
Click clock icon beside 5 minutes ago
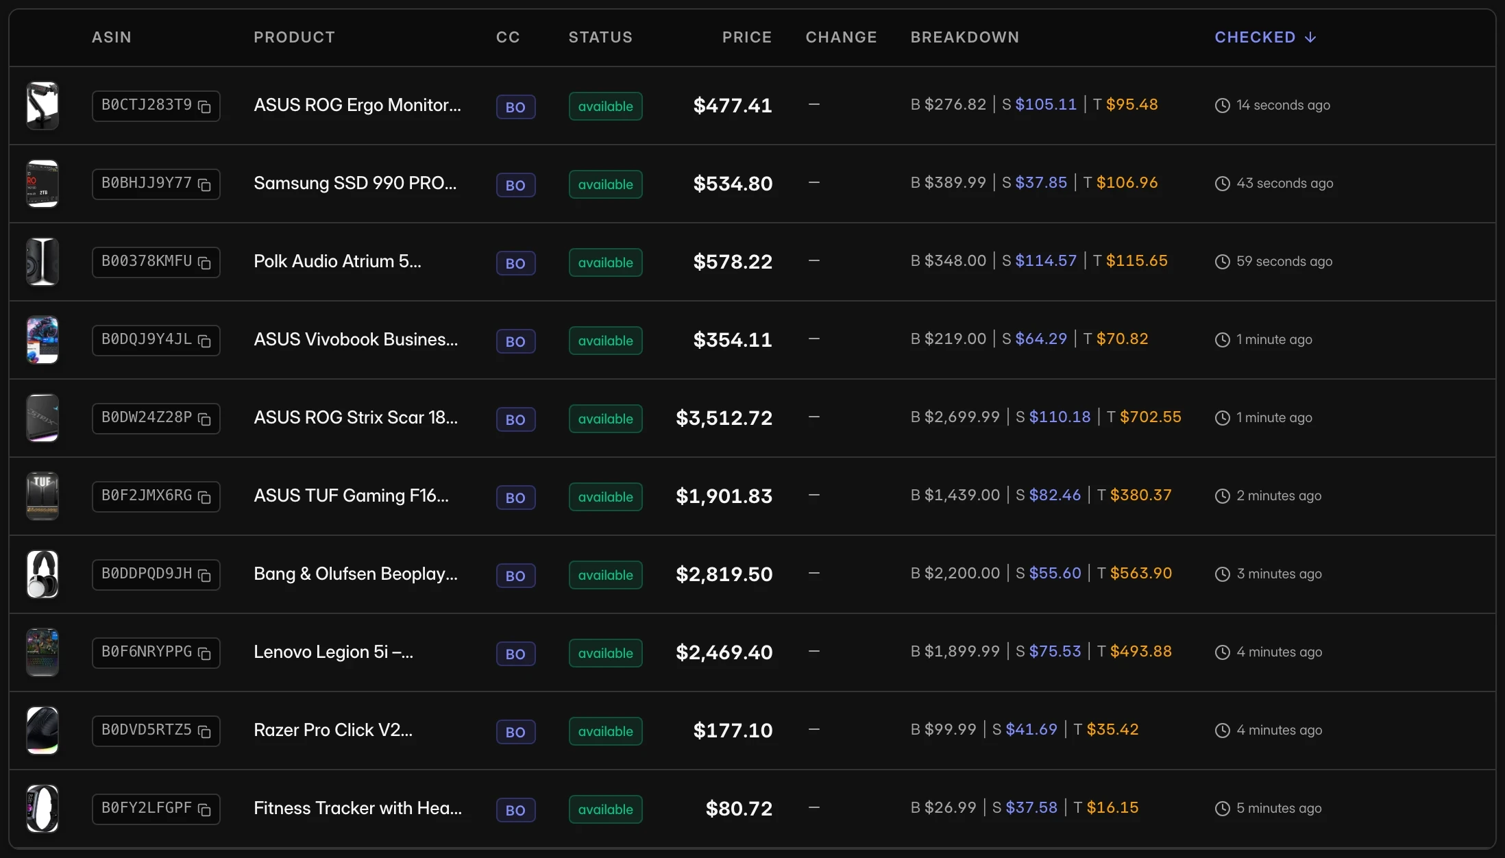(1222, 809)
